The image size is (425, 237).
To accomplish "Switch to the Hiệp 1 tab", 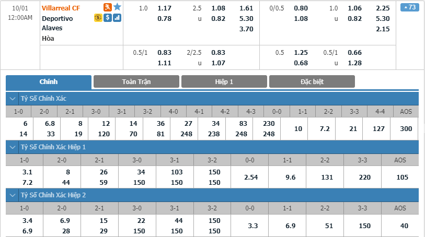I will click(224, 82).
